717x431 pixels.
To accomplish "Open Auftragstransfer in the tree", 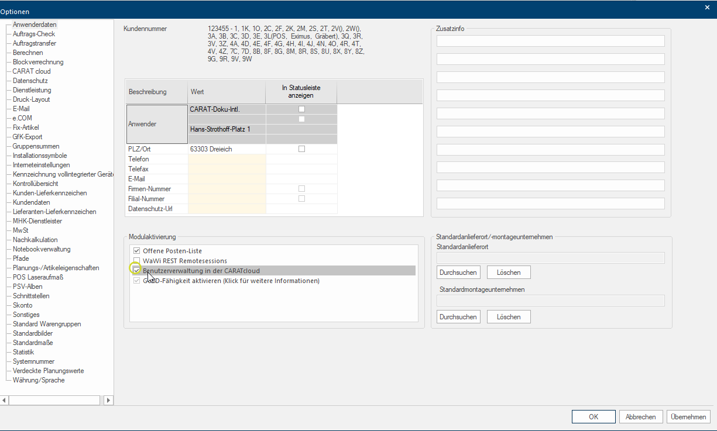I will coord(35,43).
